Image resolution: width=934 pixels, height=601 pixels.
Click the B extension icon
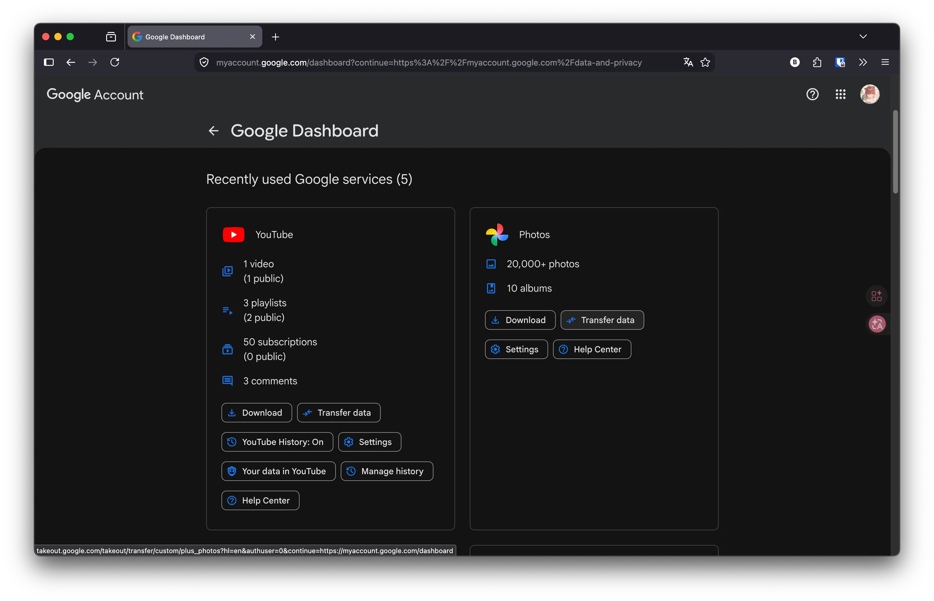click(x=795, y=62)
